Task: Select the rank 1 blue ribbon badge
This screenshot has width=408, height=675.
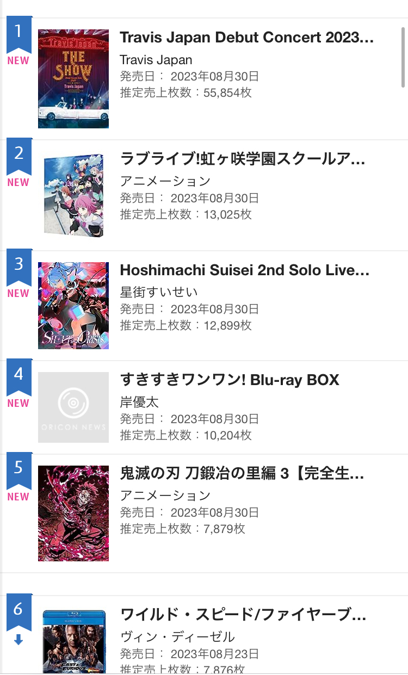Action: [18, 34]
